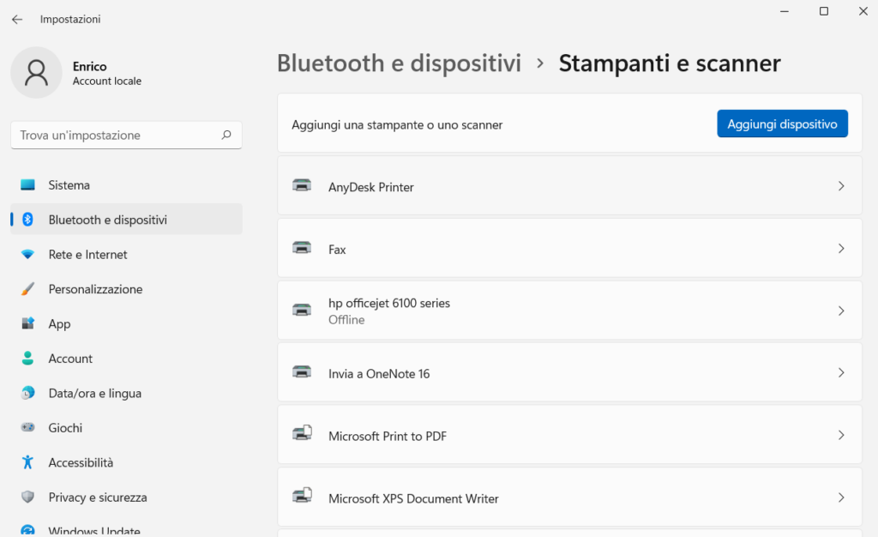Viewport: 878px width, 537px height.
Task: Click the back arrow next to Impostazioni
Action: [x=17, y=20]
